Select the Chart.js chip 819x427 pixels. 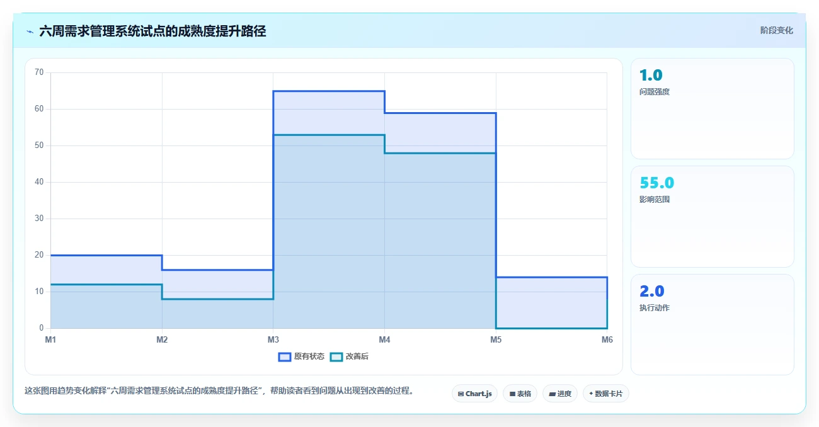[x=474, y=394]
